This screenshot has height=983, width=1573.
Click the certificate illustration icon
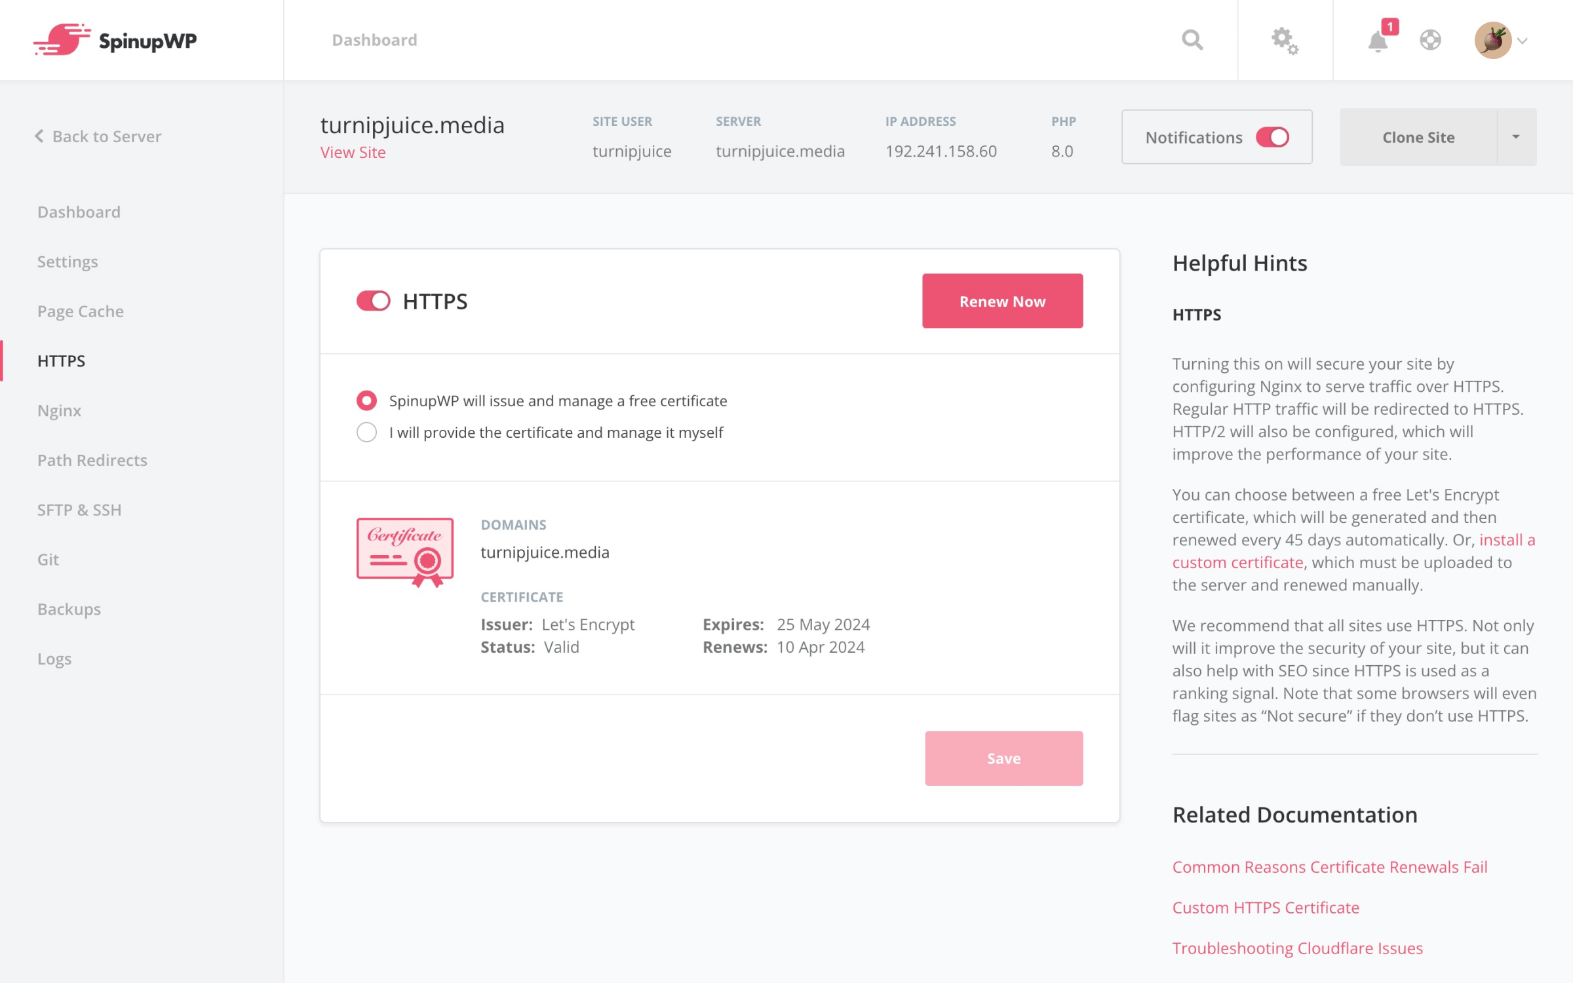coord(404,552)
